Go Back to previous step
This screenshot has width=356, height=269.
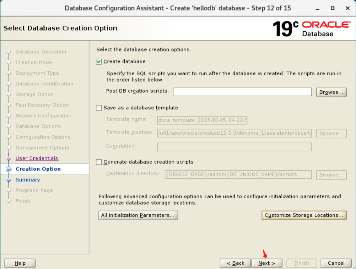pos(235,263)
